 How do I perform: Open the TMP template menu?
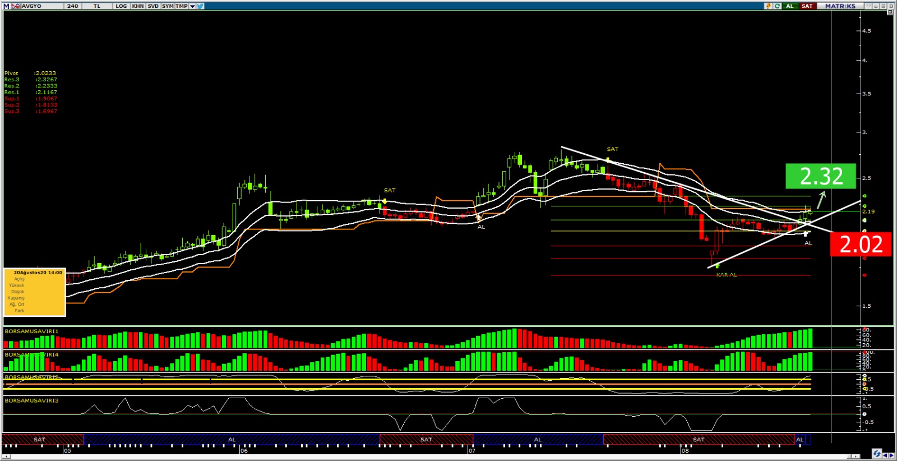click(x=182, y=6)
